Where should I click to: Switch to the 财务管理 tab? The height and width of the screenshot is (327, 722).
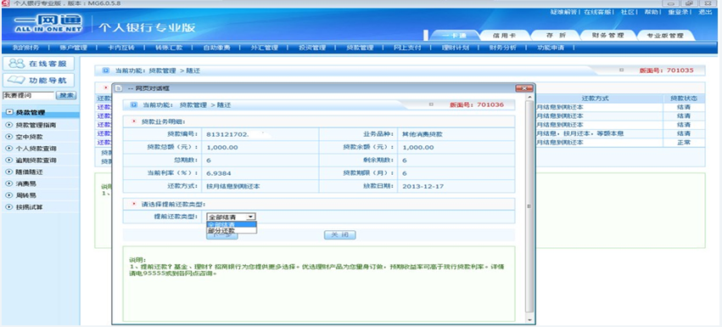click(x=607, y=36)
